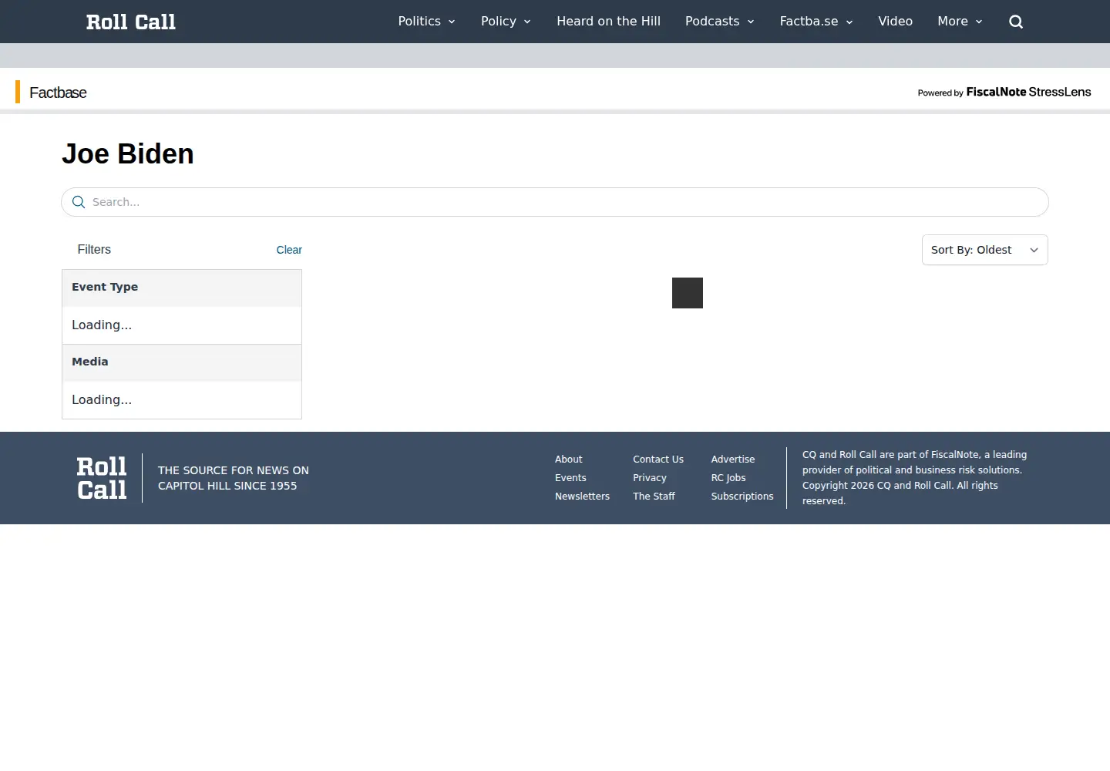Expand the Politics dropdown menu
The image size is (1110, 771).
pyautogui.click(x=426, y=22)
